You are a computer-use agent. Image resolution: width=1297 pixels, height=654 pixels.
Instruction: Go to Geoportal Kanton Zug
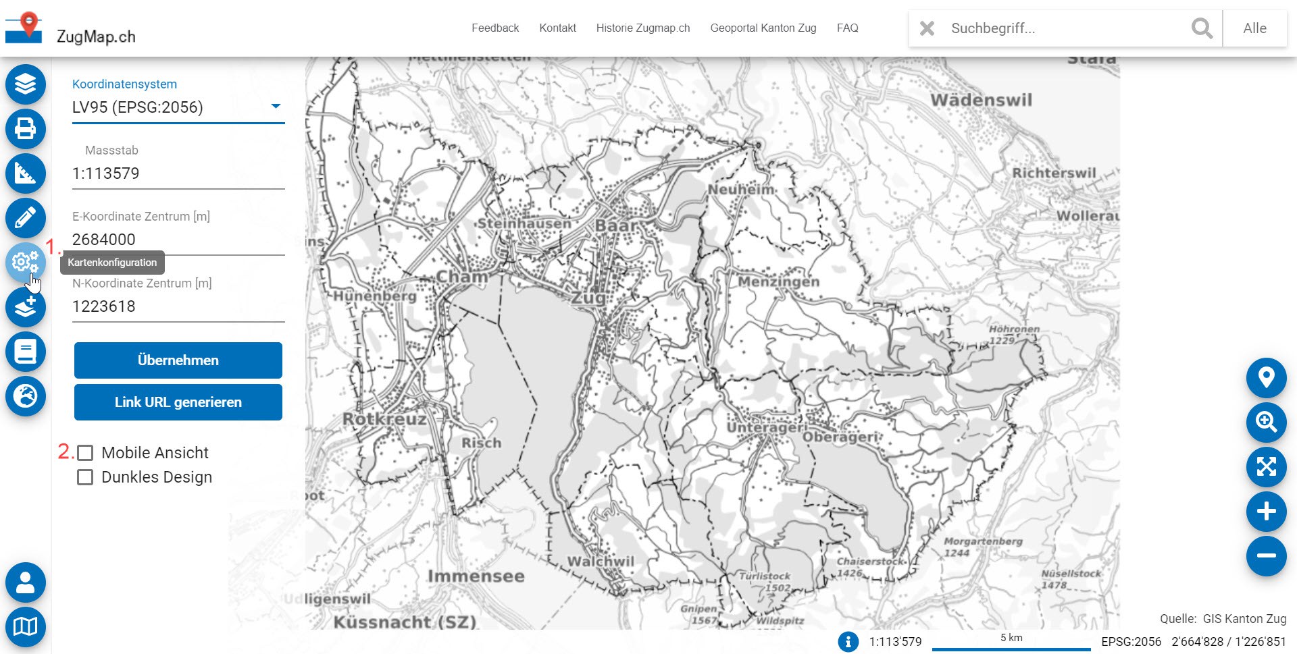click(763, 28)
